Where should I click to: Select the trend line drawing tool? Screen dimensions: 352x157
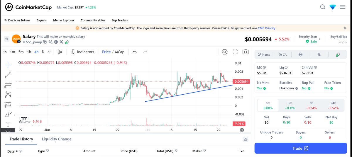click(8, 74)
